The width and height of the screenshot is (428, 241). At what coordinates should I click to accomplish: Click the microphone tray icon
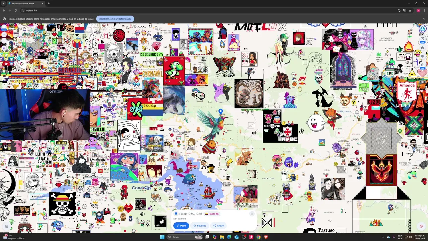[393, 237]
